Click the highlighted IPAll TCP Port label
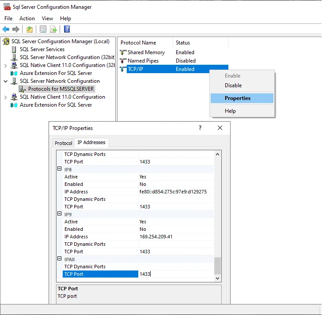 click(x=100, y=274)
